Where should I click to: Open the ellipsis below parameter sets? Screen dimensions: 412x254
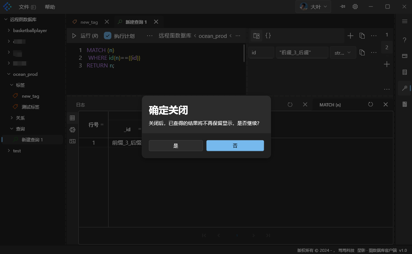387,89
